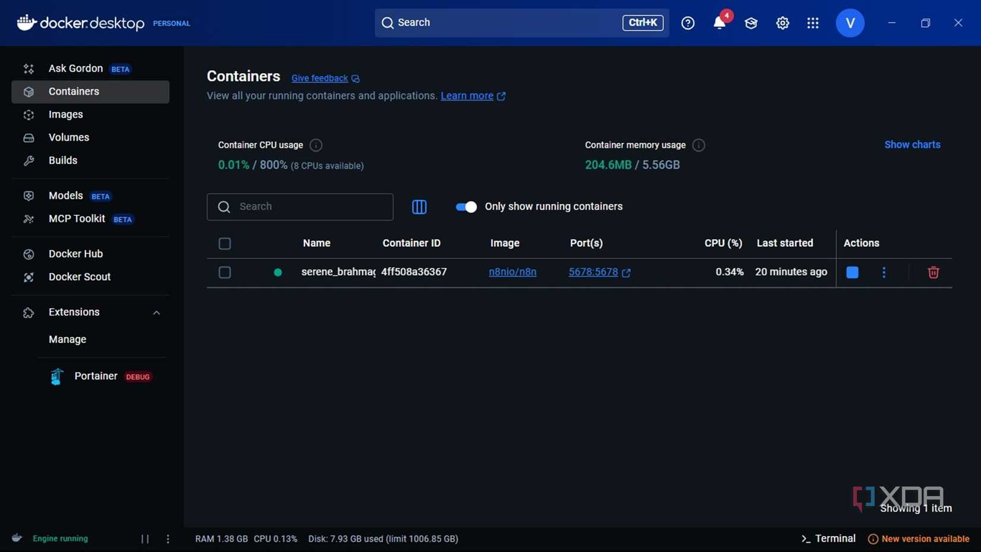The image size is (981, 552).
Task: Select the serene_brahmag container checkbox
Action: tap(225, 272)
